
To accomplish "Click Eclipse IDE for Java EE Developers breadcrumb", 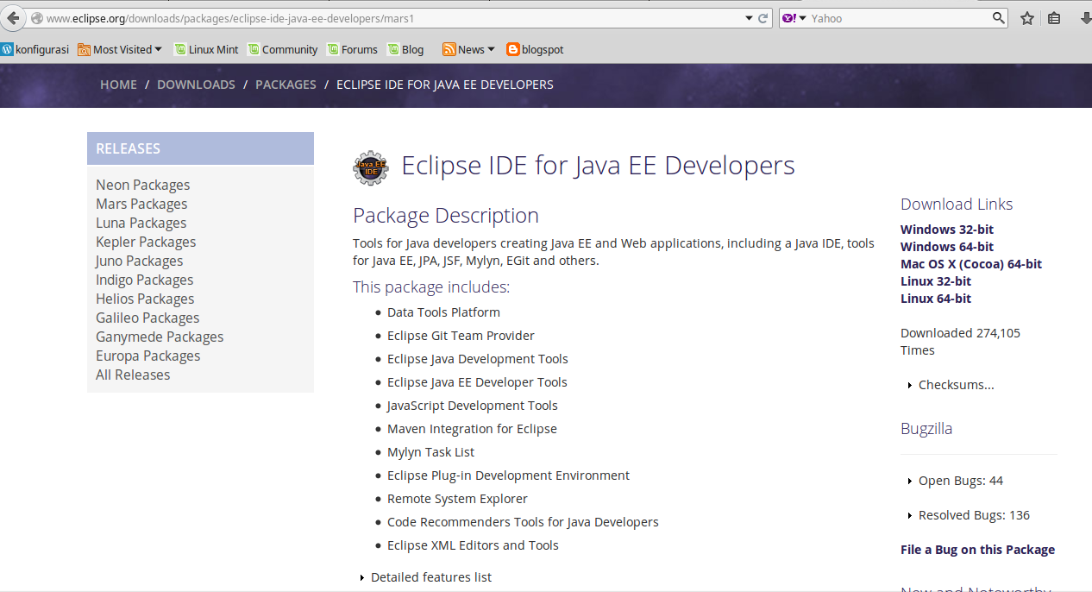I will point(445,85).
